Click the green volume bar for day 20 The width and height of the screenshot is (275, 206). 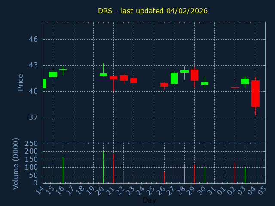coord(103,167)
